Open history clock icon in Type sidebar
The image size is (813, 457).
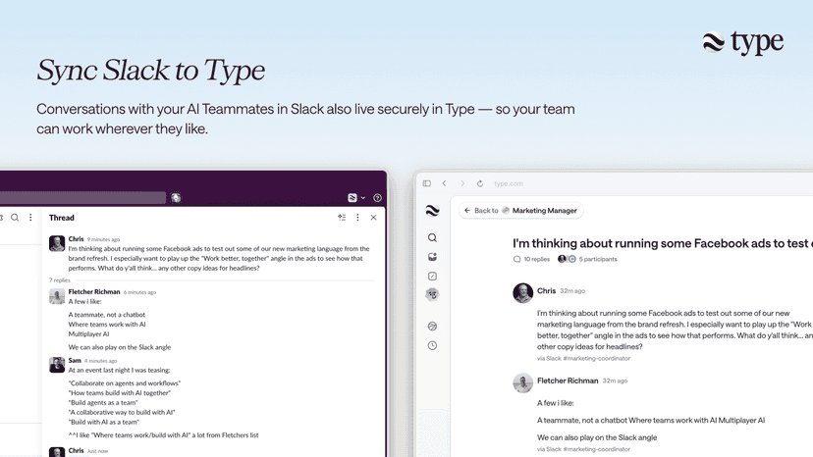(x=432, y=345)
